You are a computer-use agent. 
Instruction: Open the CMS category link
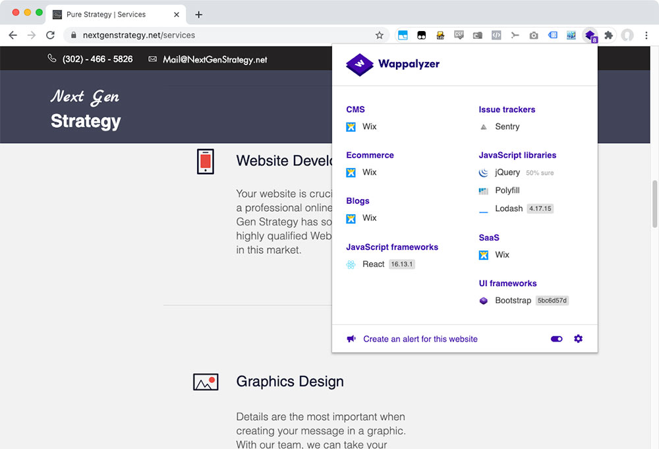[356, 109]
